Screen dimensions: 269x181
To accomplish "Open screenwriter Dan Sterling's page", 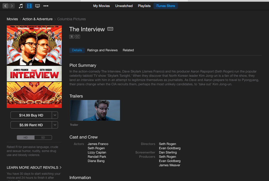I will [167, 152].
